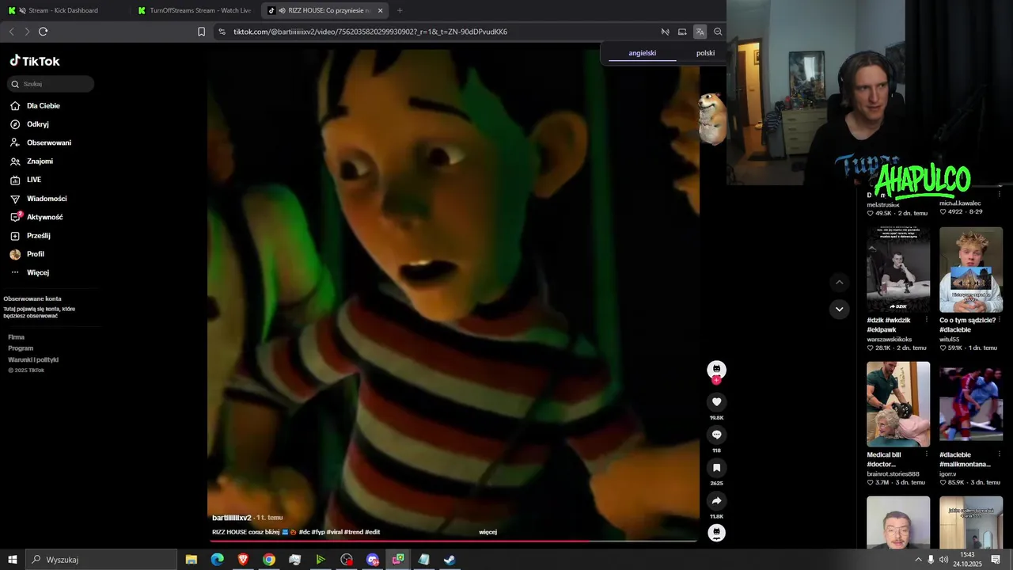
Task: Click Wyszukaj taskbar search box
Action: pos(101,560)
